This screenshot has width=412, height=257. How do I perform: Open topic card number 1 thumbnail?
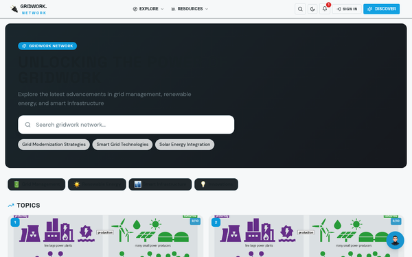click(105, 236)
